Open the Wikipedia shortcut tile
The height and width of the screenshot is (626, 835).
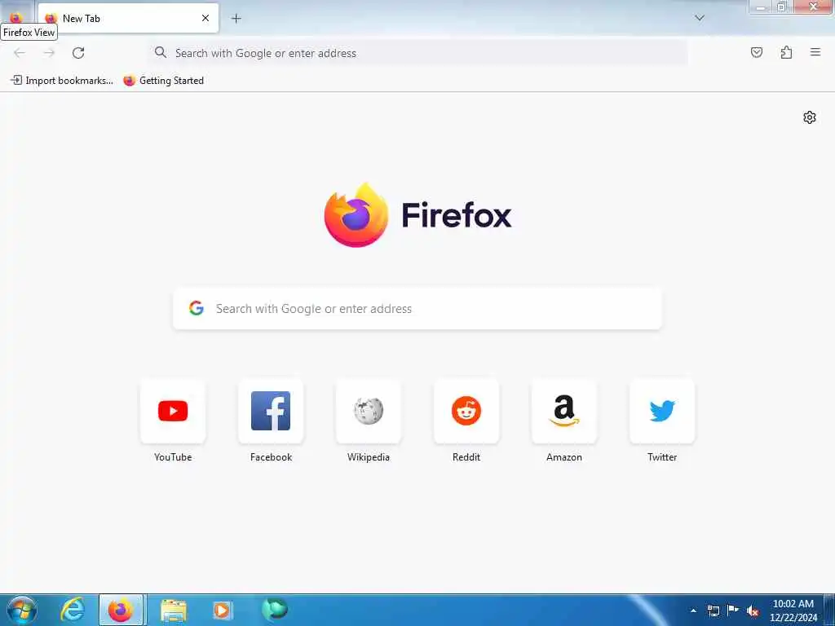369,411
